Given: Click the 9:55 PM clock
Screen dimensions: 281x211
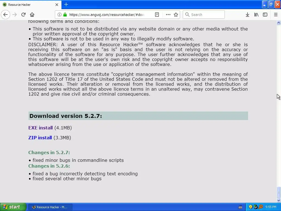Looking at the screenshot, I should (x=271, y=207).
